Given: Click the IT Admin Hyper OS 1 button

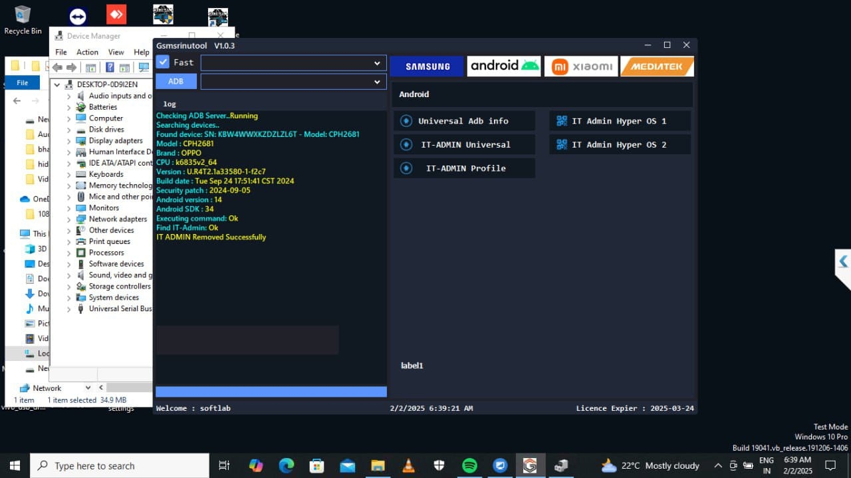Looking at the screenshot, I should (x=618, y=121).
